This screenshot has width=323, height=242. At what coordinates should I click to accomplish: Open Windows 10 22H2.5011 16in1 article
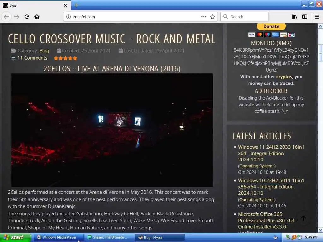pyautogui.click(x=271, y=187)
